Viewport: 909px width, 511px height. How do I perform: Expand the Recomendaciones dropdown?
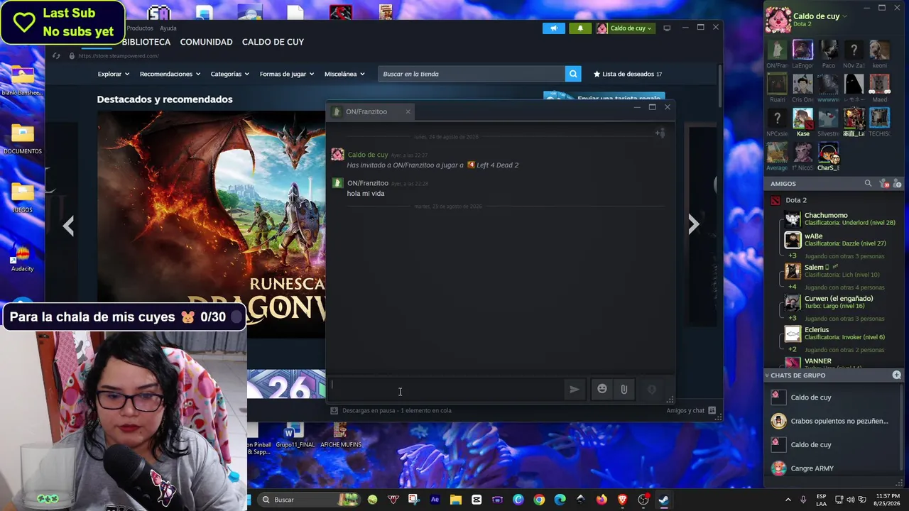(x=170, y=74)
